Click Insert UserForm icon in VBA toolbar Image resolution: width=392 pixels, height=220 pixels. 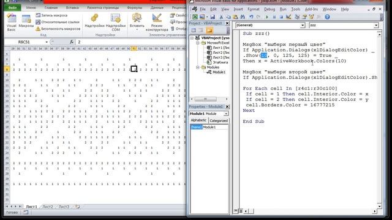point(202,17)
